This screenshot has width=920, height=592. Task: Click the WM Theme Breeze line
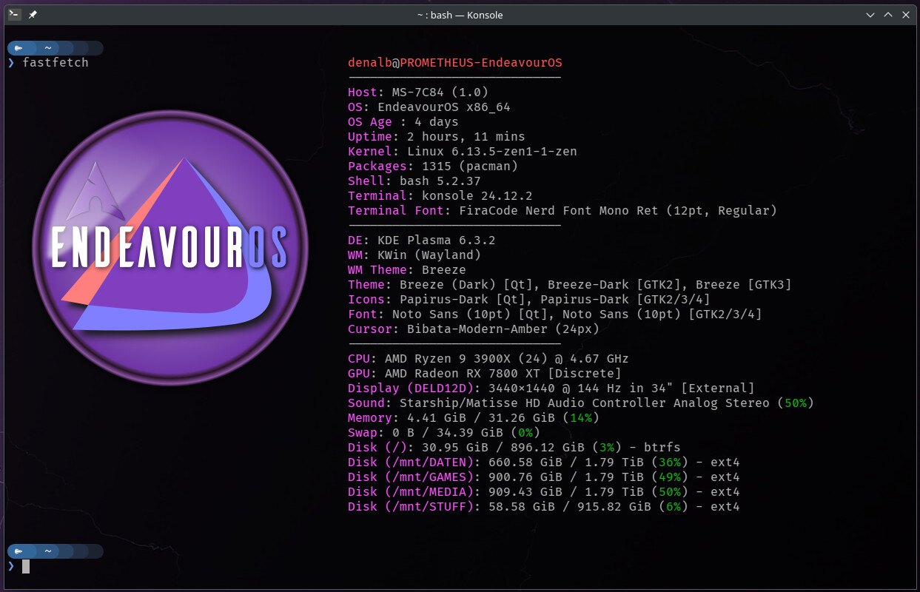407,270
